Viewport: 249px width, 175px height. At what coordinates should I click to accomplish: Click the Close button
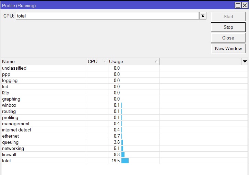pos(228,38)
